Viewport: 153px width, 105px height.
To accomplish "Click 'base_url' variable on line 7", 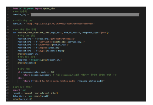I will 18,24.
